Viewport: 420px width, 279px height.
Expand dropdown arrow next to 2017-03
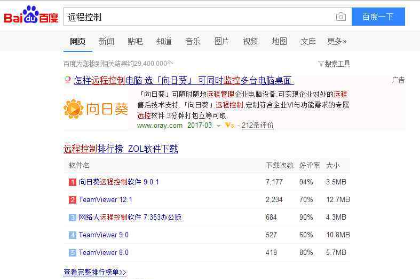(x=219, y=126)
